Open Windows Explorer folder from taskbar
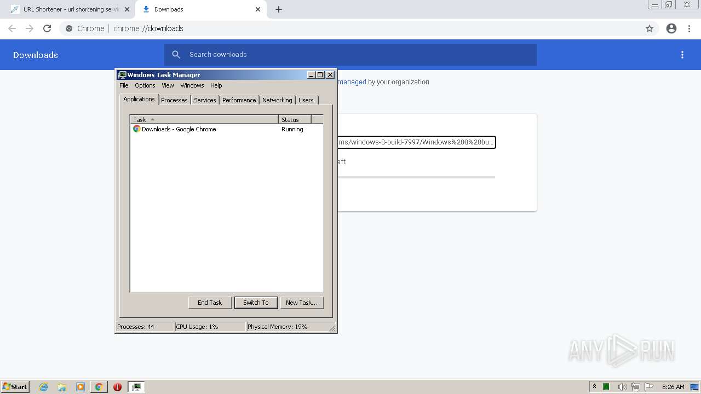 coord(62,387)
